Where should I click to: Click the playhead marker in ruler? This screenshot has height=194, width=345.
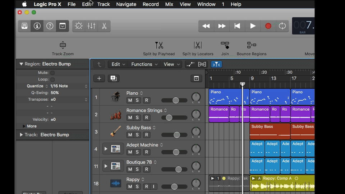tap(243, 84)
